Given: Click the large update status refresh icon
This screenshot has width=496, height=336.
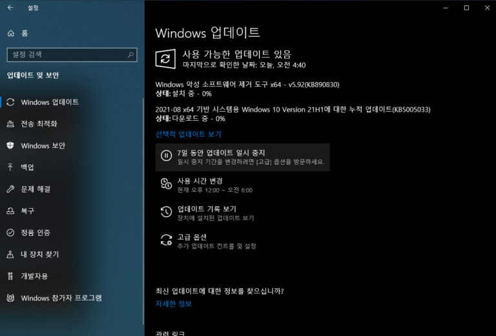Looking at the screenshot, I should point(165,59).
